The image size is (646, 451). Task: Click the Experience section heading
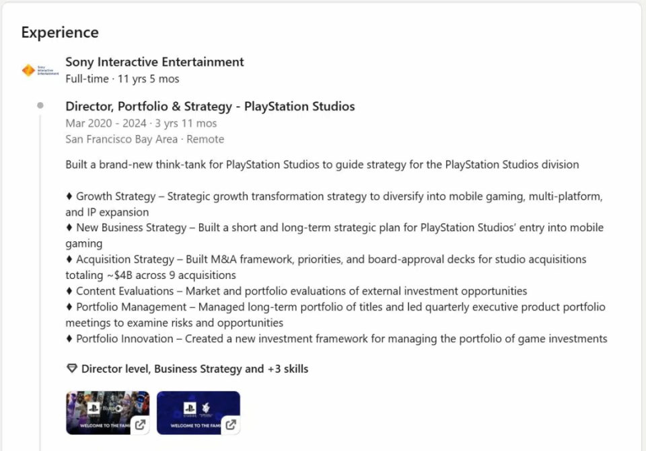[60, 32]
